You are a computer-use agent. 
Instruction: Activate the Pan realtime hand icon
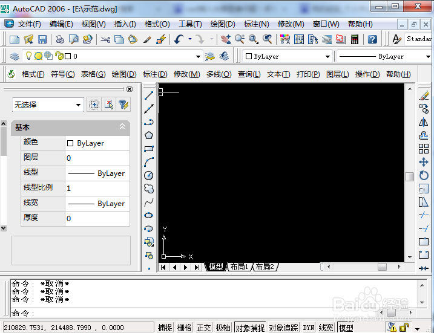(226, 39)
